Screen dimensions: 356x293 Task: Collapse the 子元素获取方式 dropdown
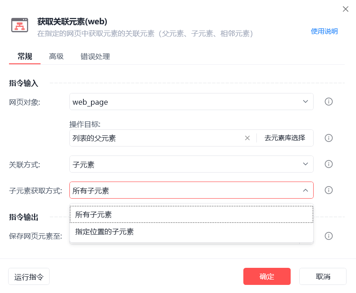click(x=192, y=190)
